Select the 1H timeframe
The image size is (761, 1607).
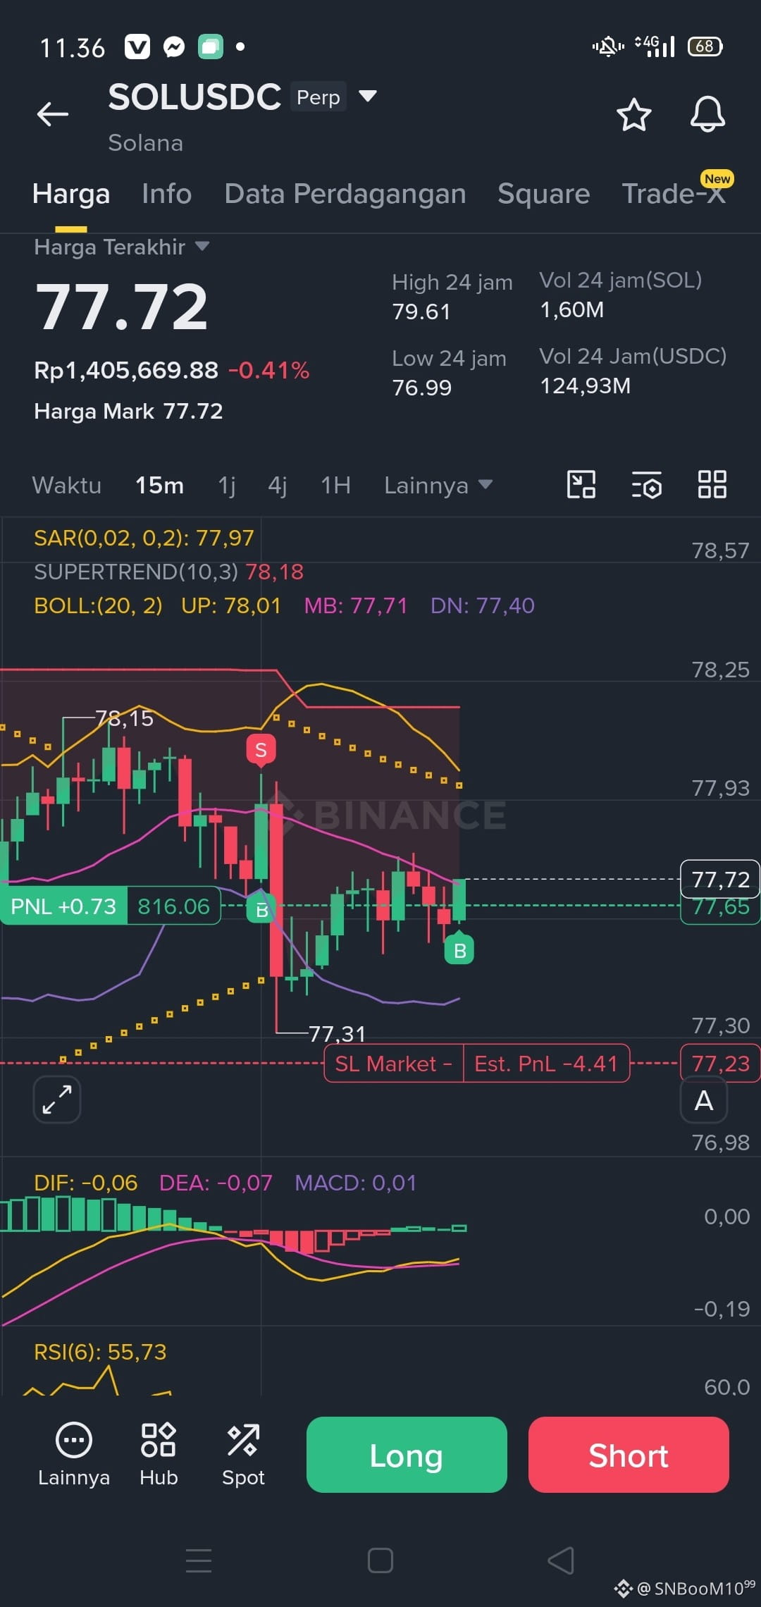point(335,485)
